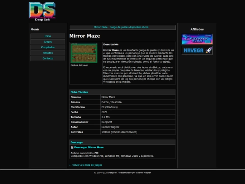245x184 pixels.
Task: Click the Demo GM affiliate banner
Action: [197, 39]
